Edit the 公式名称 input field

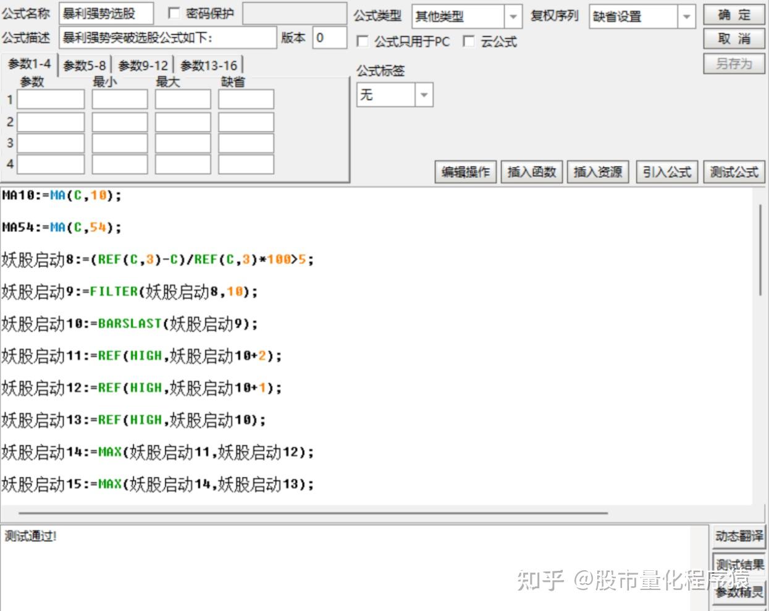coord(106,14)
